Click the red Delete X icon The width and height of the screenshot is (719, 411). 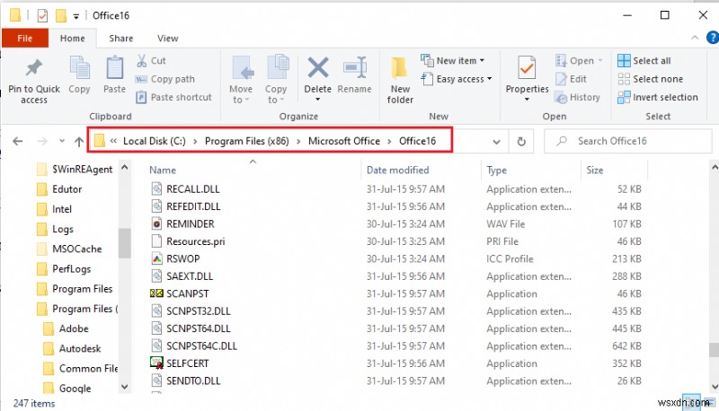pos(318,67)
